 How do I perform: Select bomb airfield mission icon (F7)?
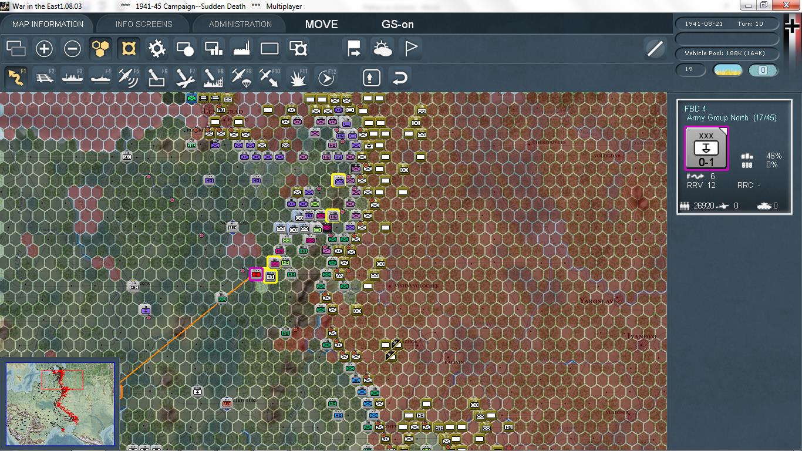coord(185,76)
